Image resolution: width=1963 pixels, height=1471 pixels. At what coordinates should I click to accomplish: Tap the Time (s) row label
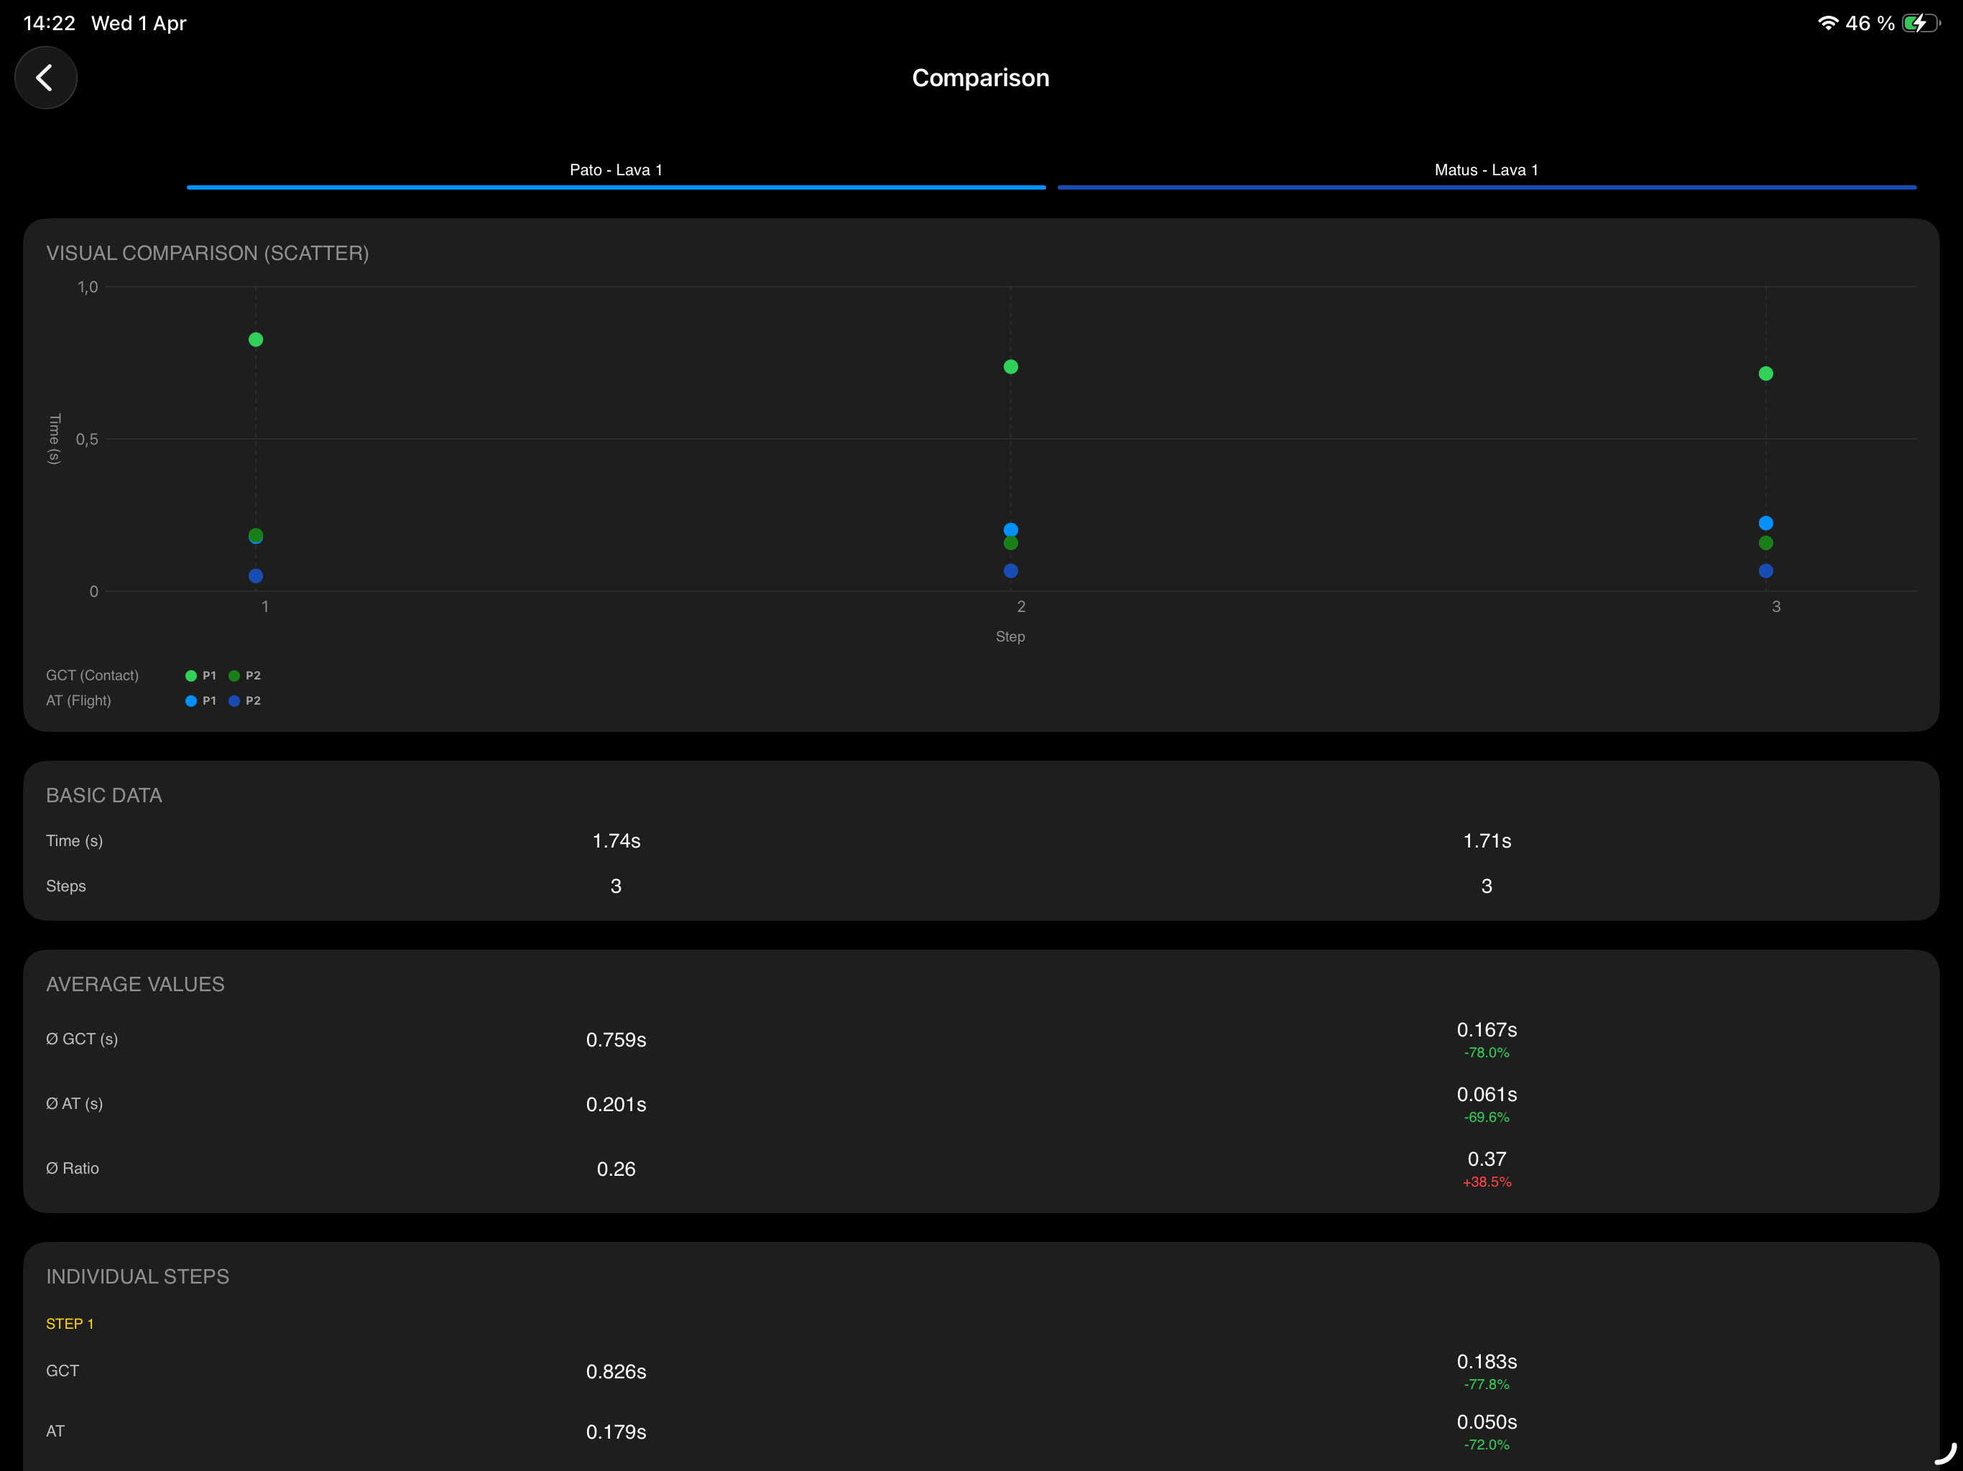tap(75, 841)
